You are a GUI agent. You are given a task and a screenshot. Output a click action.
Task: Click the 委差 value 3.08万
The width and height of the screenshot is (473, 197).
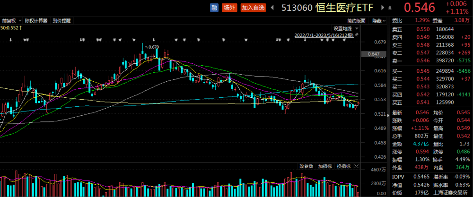point(463,20)
